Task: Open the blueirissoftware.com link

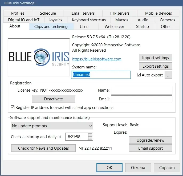Action: 97,59
